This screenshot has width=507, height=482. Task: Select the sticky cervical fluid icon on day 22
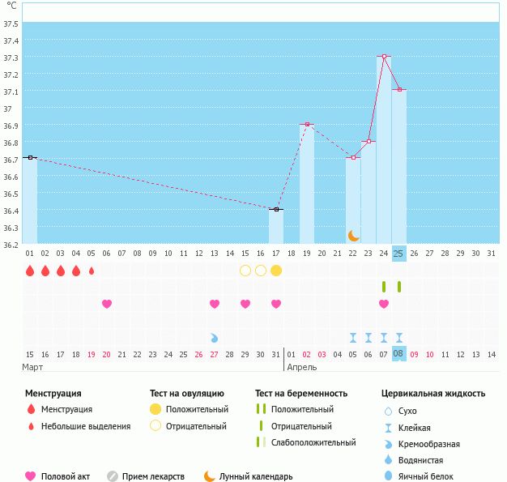click(x=353, y=338)
